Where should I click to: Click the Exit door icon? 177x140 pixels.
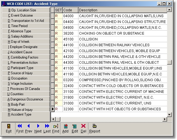(x=9, y=126)
